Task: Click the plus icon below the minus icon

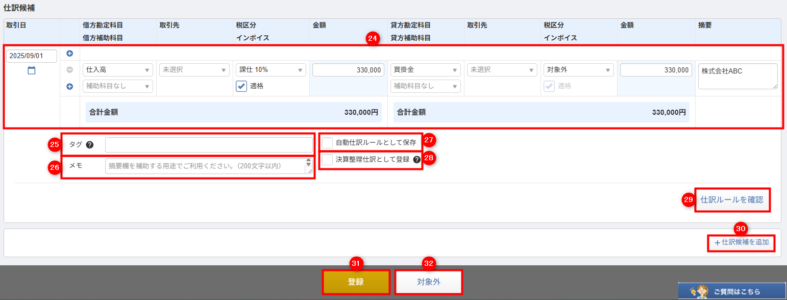Action: pyautogui.click(x=70, y=87)
